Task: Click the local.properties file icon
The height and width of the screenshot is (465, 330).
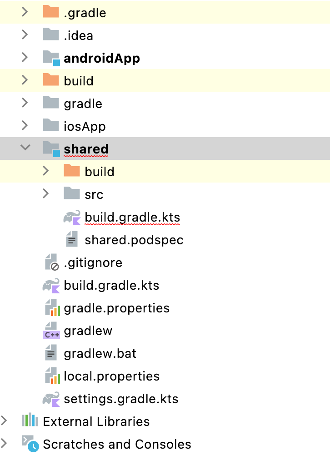Action: click(53, 376)
